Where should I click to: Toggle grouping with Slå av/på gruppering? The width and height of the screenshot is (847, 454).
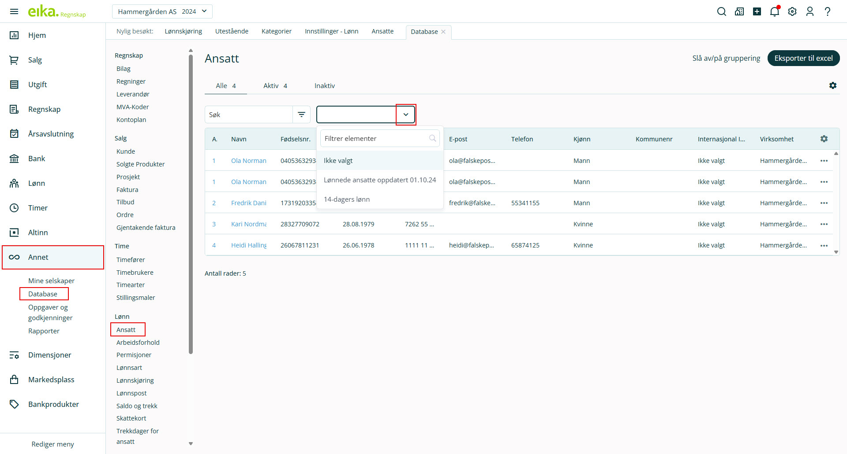726,58
